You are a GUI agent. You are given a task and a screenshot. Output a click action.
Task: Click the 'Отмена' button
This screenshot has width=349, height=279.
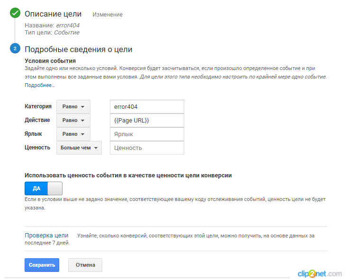[x=85, y=265]
